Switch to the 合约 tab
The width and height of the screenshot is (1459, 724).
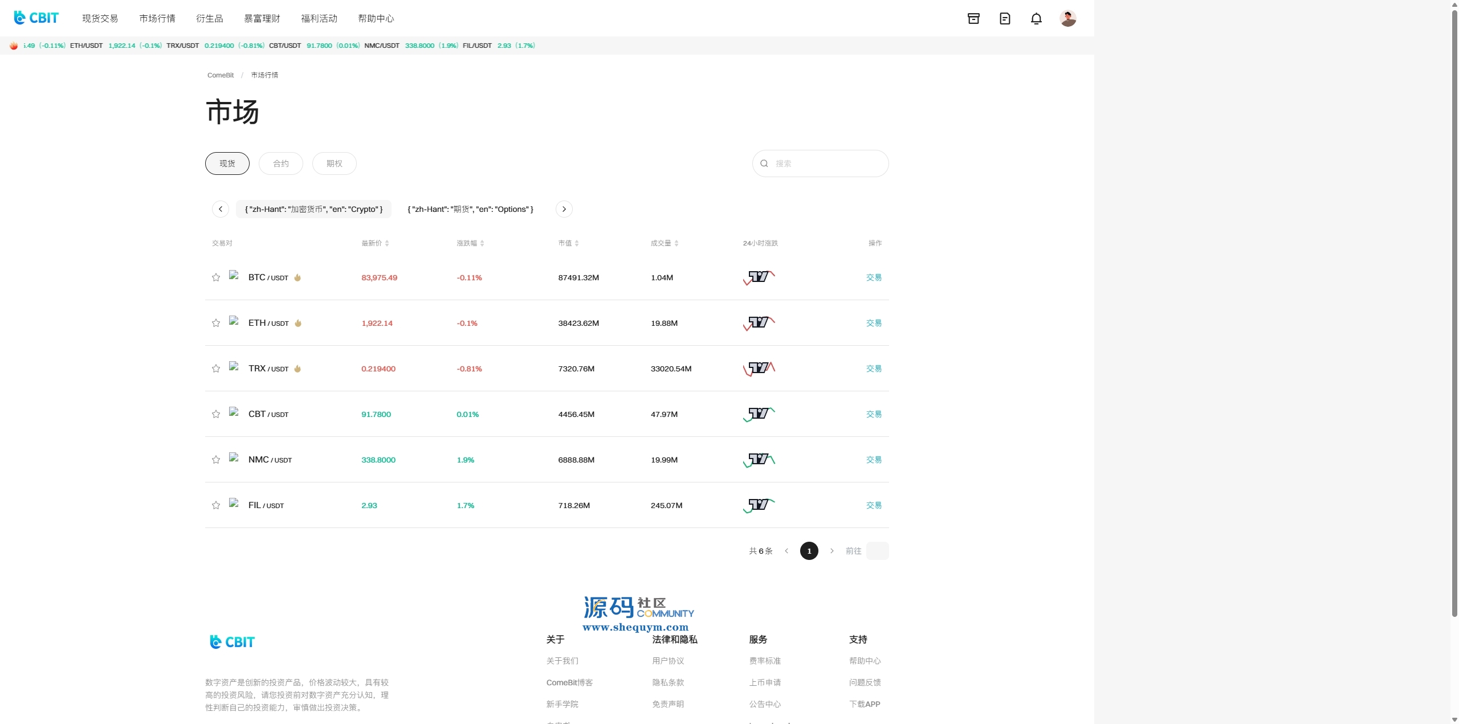pyautogui.click(x=280, y=163)
